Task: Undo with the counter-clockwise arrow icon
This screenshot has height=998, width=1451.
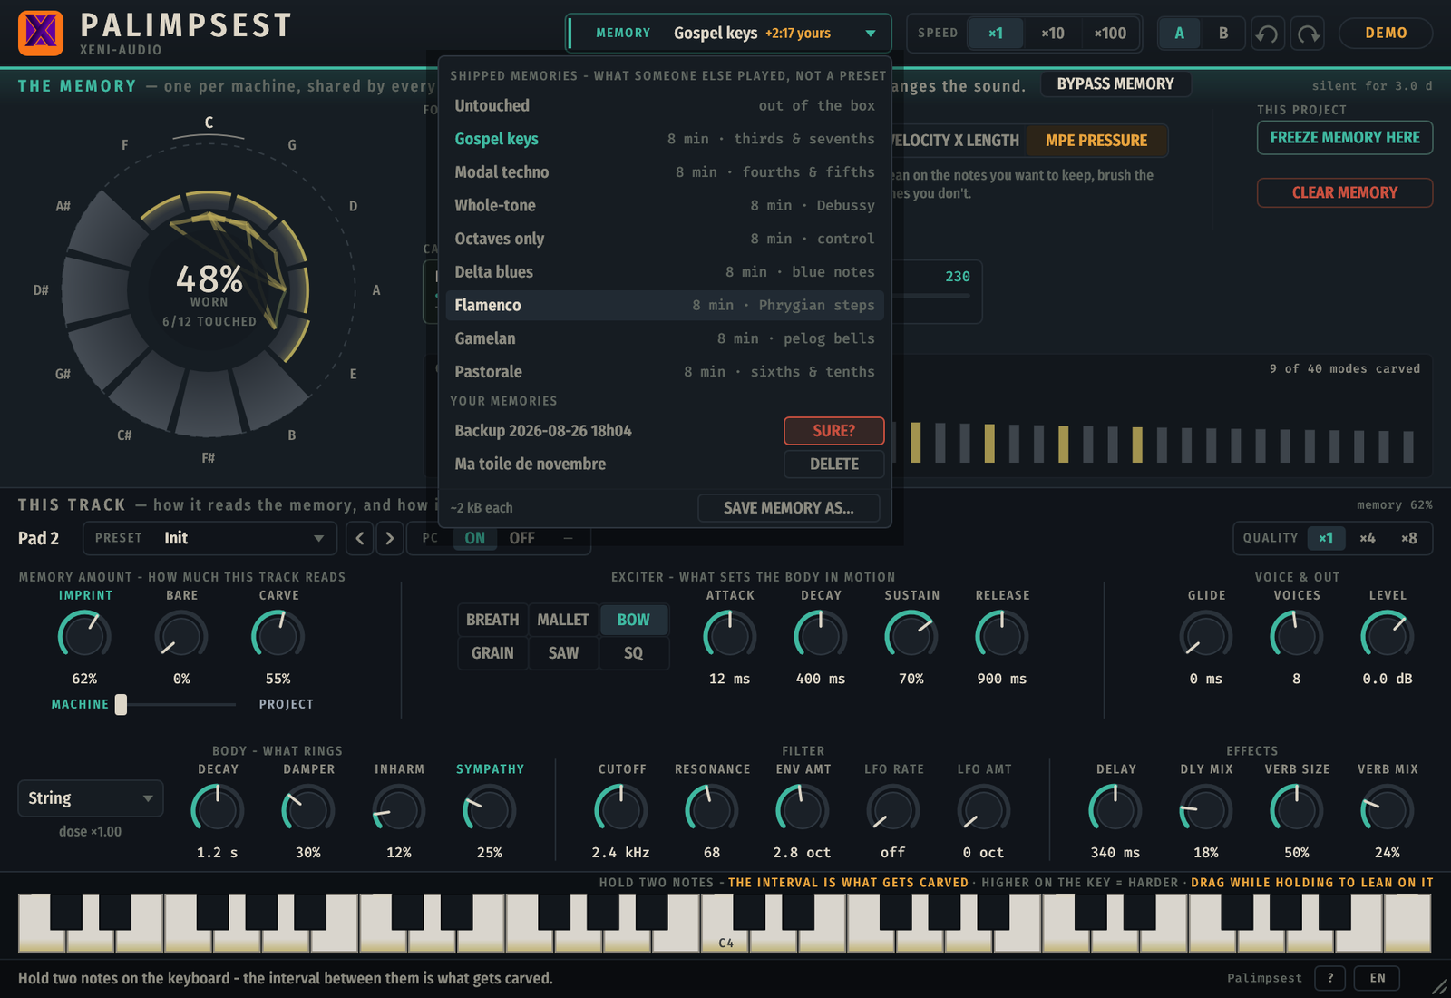Action: coord(1267,34)
